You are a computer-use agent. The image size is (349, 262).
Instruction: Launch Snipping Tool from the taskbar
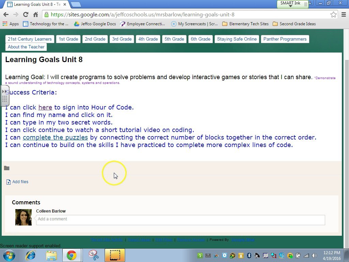(93, 255)
